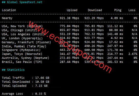
Task: Click 'Total Traffic' label
Action: pos(13,78)
